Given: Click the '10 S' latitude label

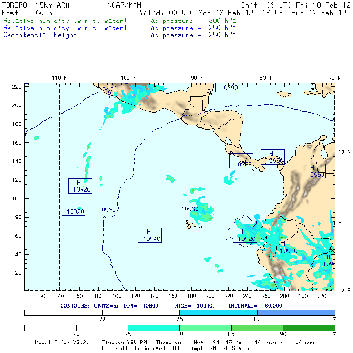Looking at the screenshot, I should click(x=344, y=291).
